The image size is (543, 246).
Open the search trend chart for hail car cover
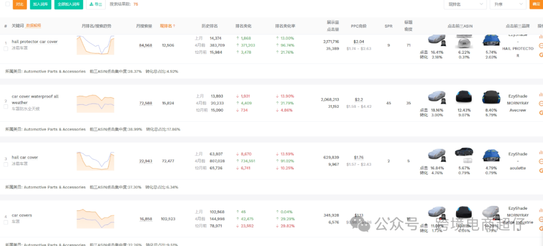coord(95,161)
